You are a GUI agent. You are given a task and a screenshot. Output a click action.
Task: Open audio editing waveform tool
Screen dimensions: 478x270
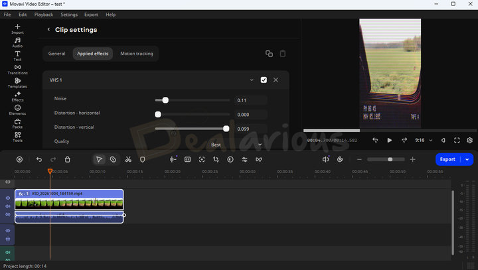pos(173,159)
